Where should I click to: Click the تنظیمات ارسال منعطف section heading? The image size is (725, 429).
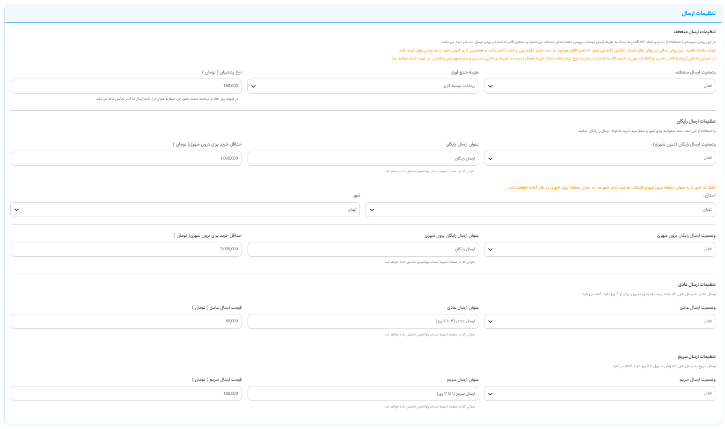695,32
